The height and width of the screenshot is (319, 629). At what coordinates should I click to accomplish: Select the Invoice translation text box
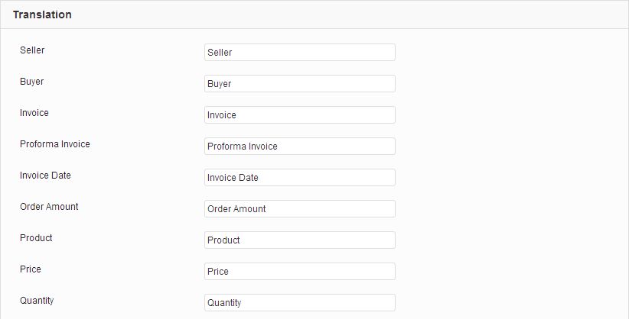(300, 115)
